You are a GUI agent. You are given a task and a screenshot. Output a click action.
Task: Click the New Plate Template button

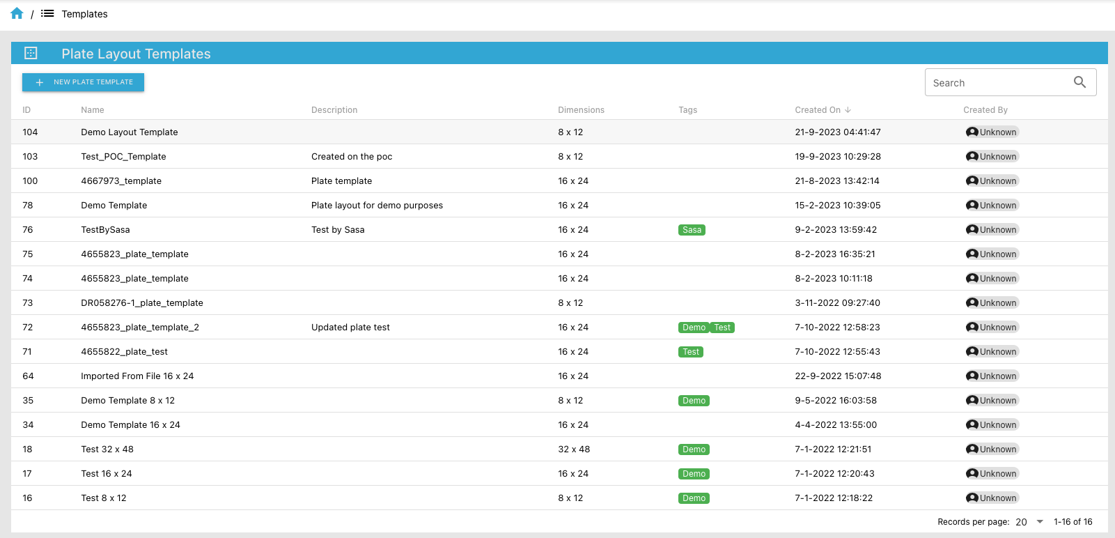83,82
